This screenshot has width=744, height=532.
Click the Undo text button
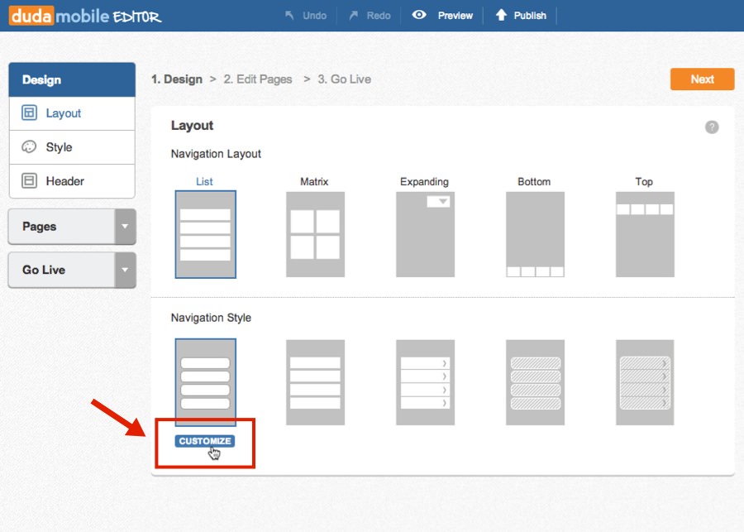[x=315, y=16]
